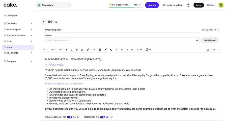Apply superscript formatting

coord(106,50)
